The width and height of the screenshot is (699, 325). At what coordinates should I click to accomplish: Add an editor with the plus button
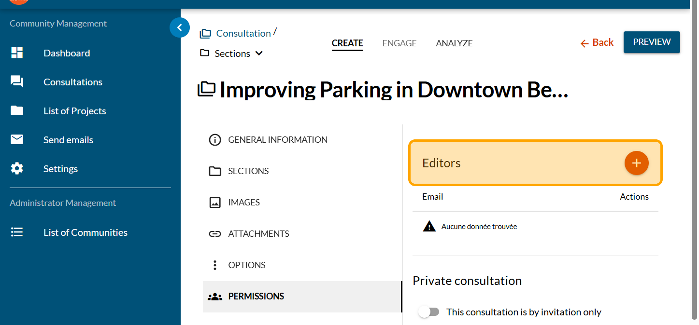click(x=636, y=163)
